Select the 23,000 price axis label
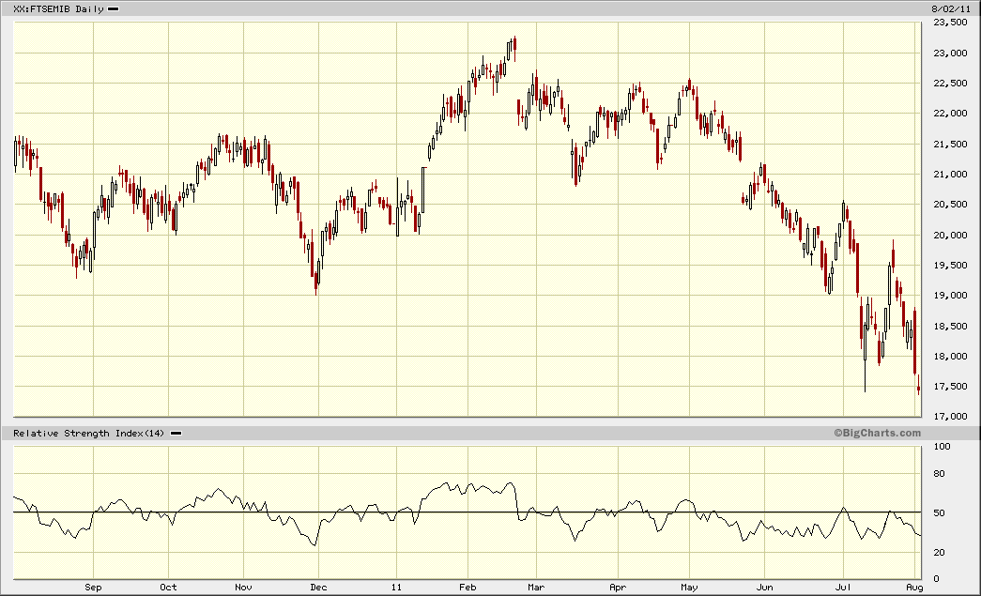981x596 pixels. click(950, 53)
